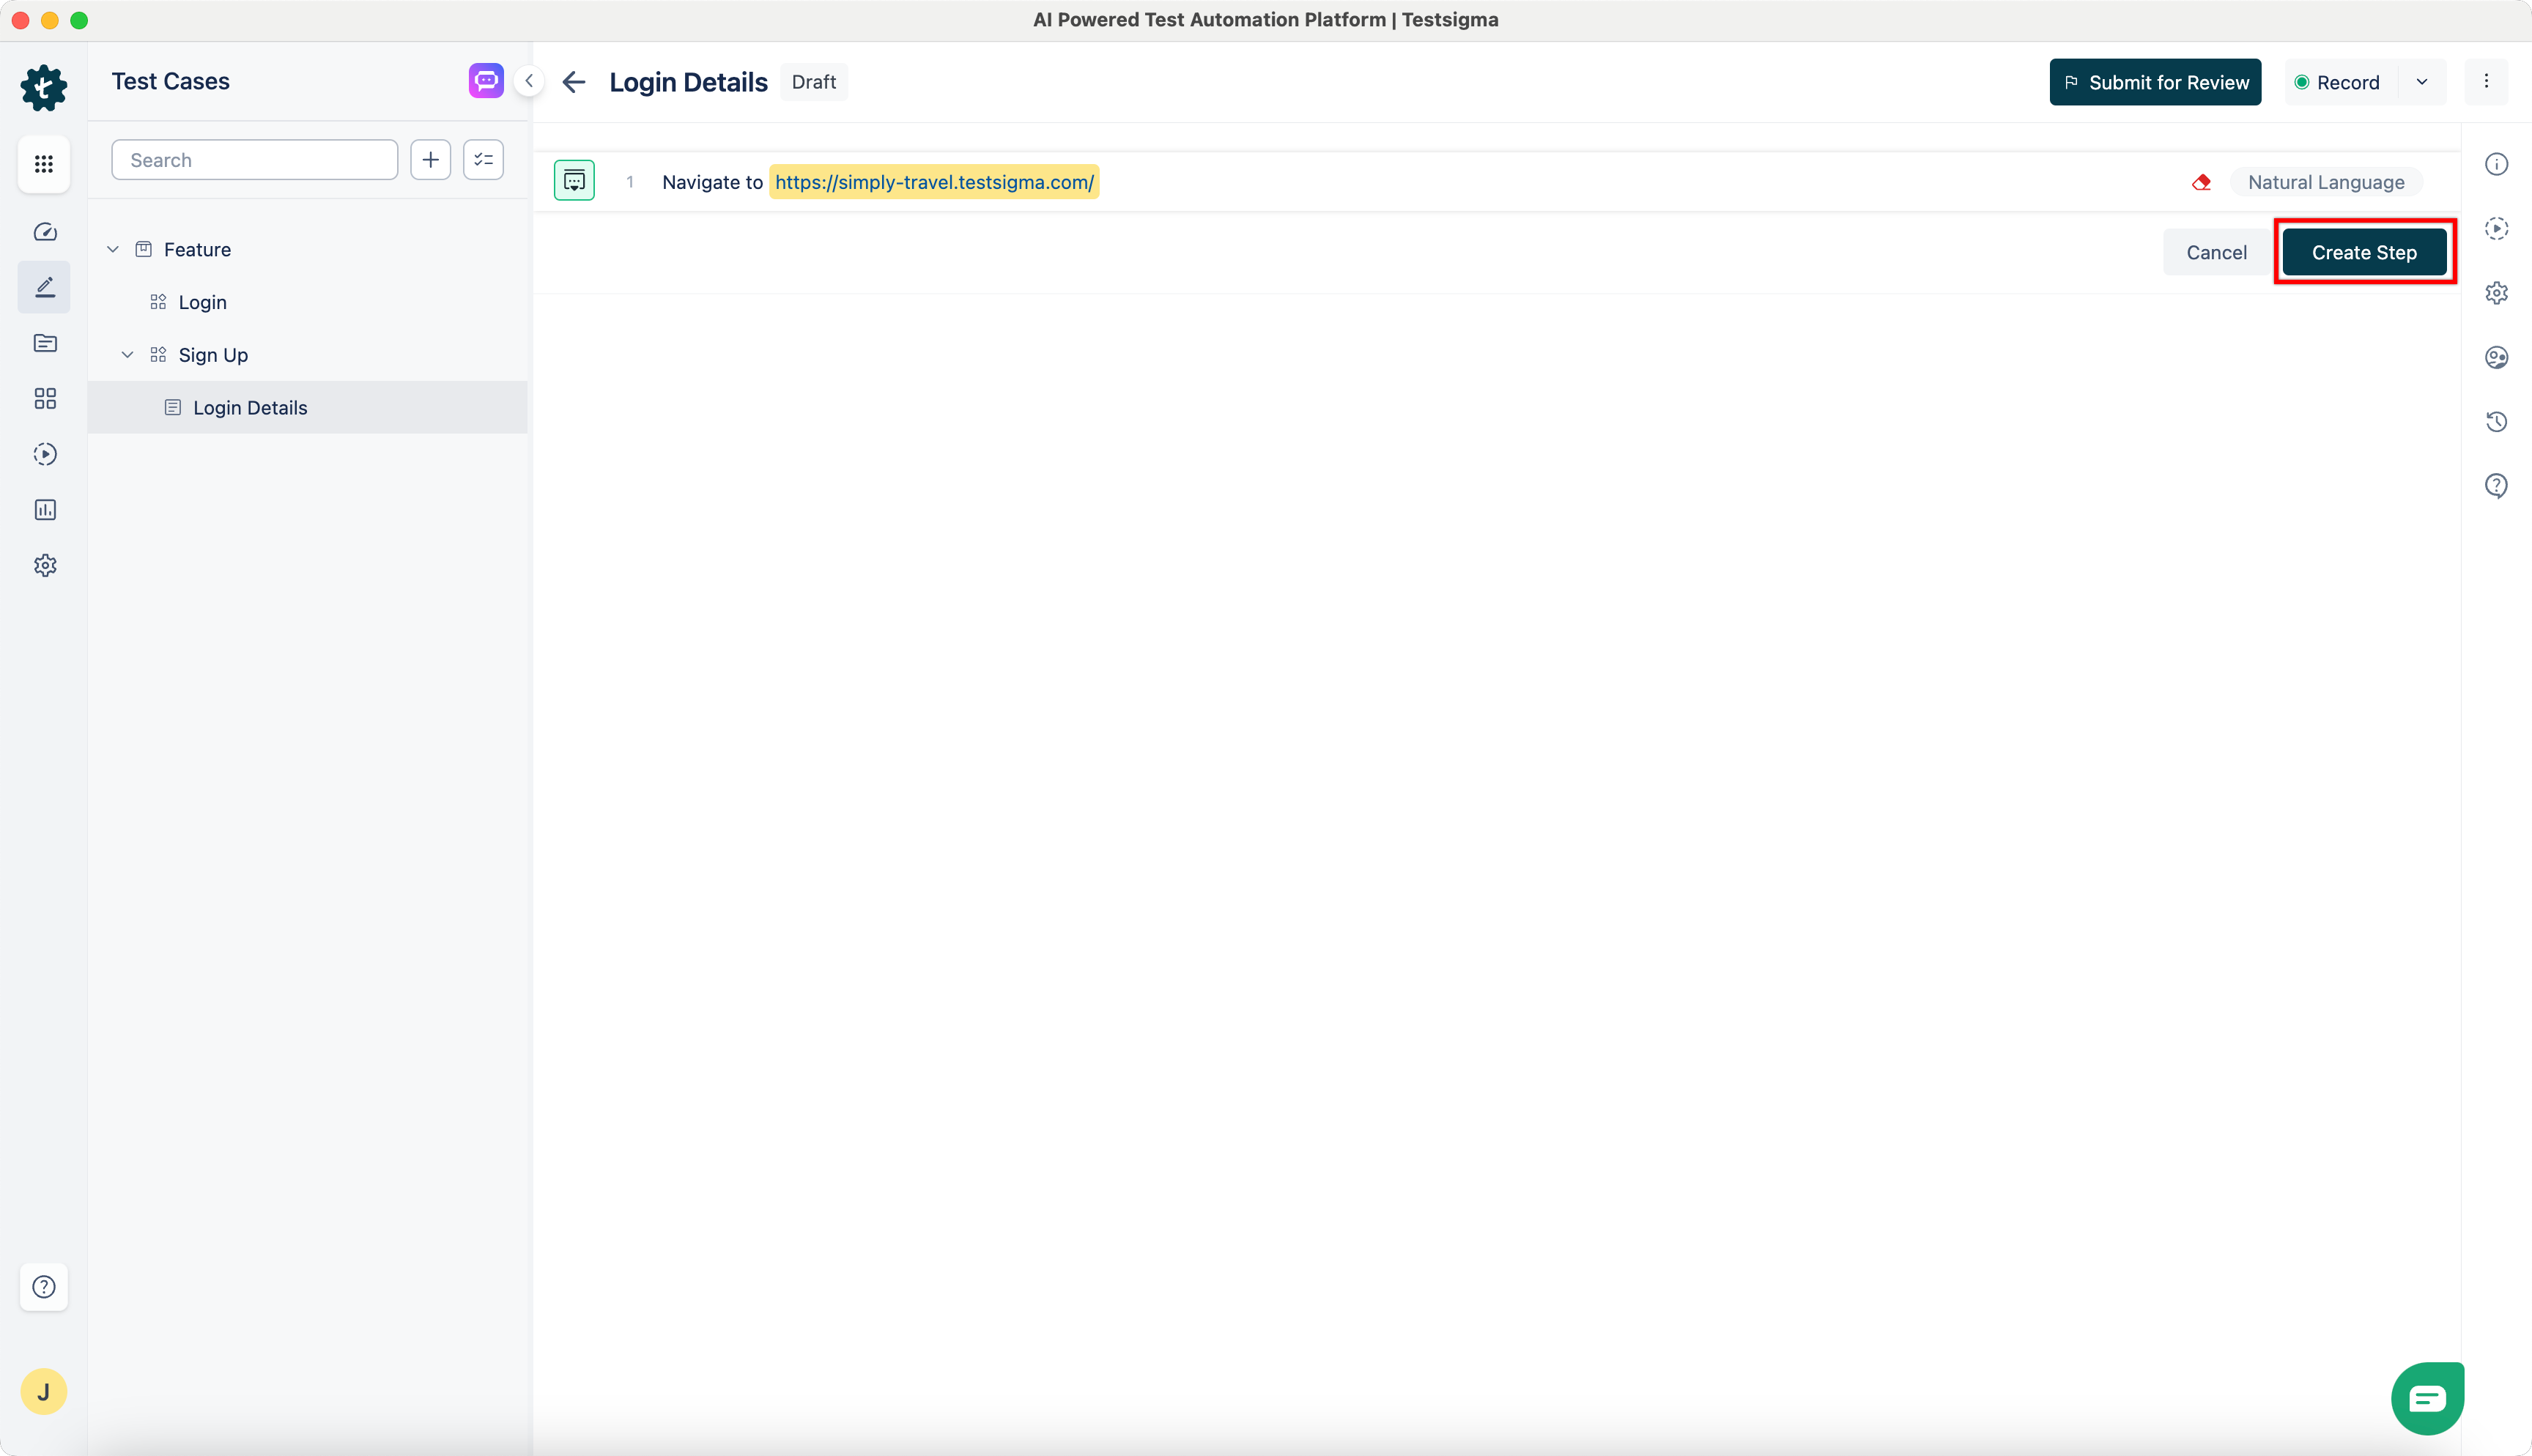Click the Login Details page title
2532x1456 pixels.
688,82
